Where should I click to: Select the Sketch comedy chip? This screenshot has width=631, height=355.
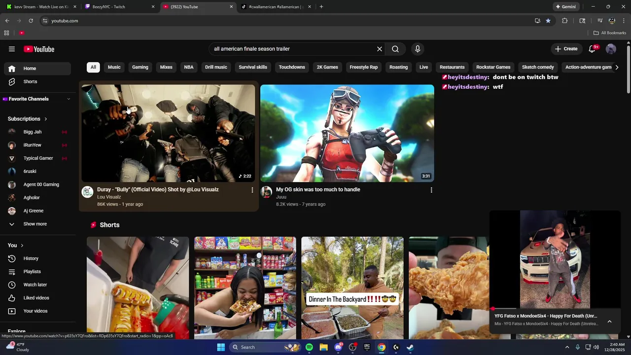(538, 67)
